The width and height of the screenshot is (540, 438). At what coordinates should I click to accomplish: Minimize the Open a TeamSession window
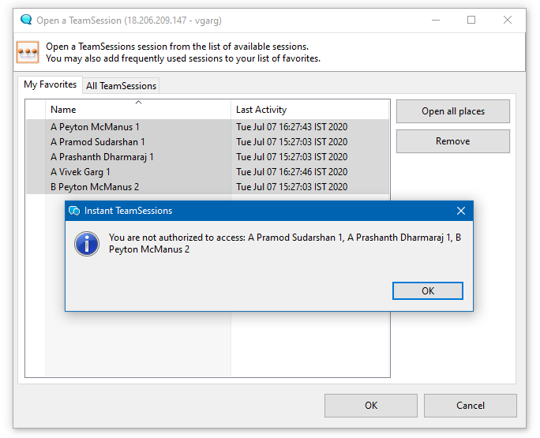436,20
